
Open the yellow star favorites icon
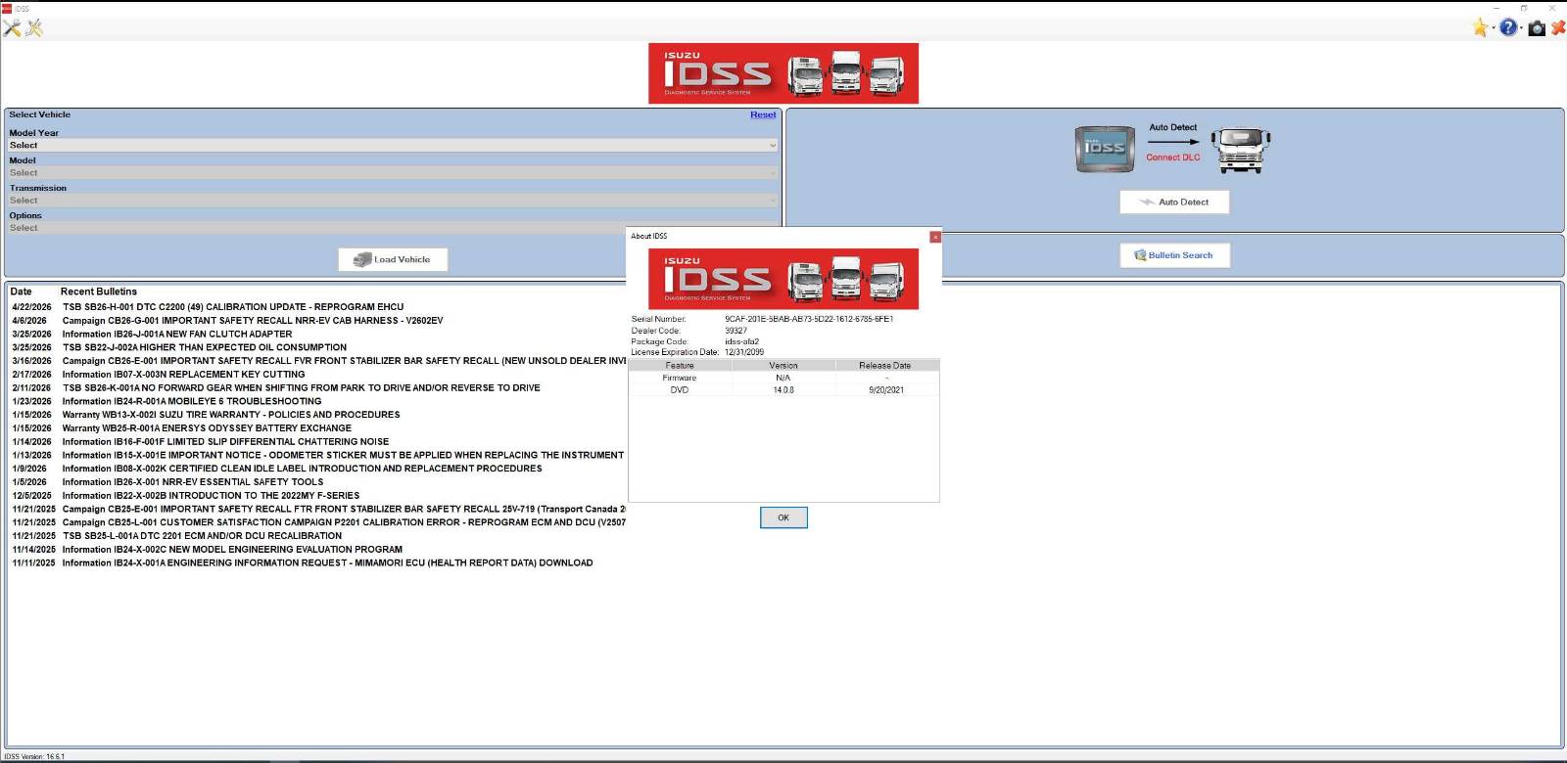[x=1480, y=27]
